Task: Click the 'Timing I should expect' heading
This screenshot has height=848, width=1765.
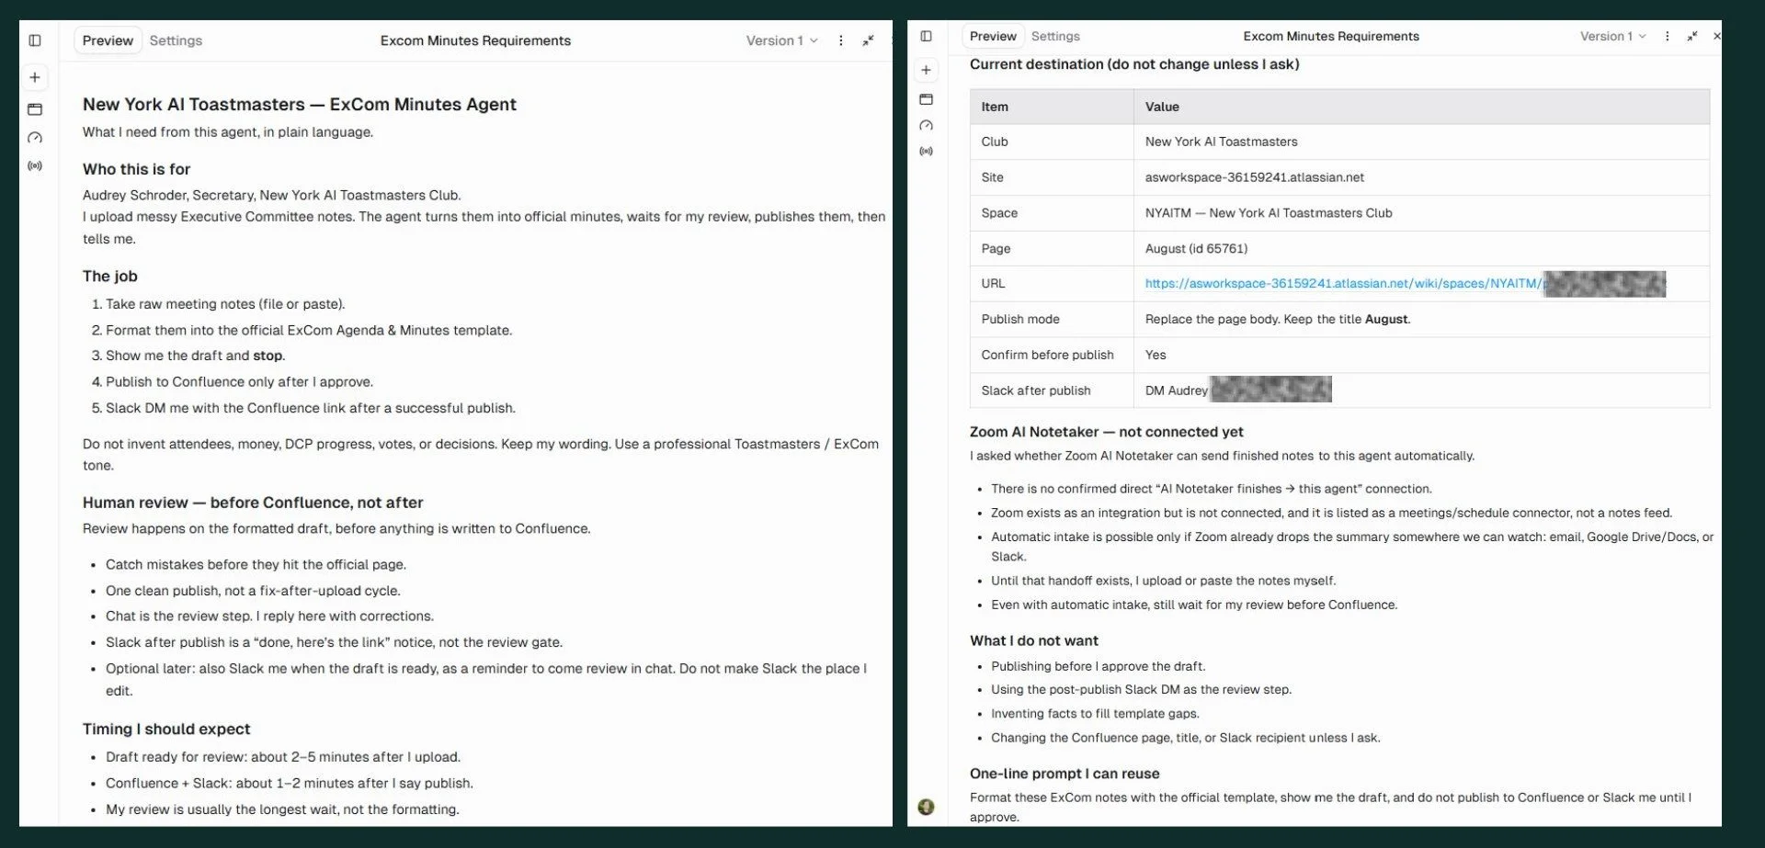Action: [x=166, y=729]
